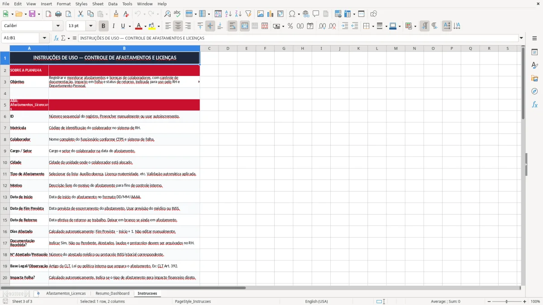This screenshot has height=305, width=543.
Task: Toggle Italic formatting
Action: click(113, 26)
